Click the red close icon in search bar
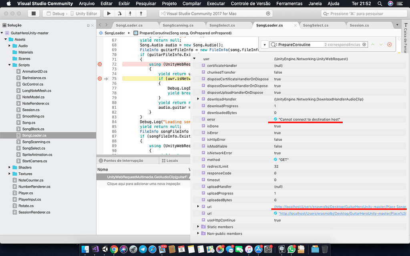Image resolution: width=410 pixels, height=256 pixels. point(389,44)
